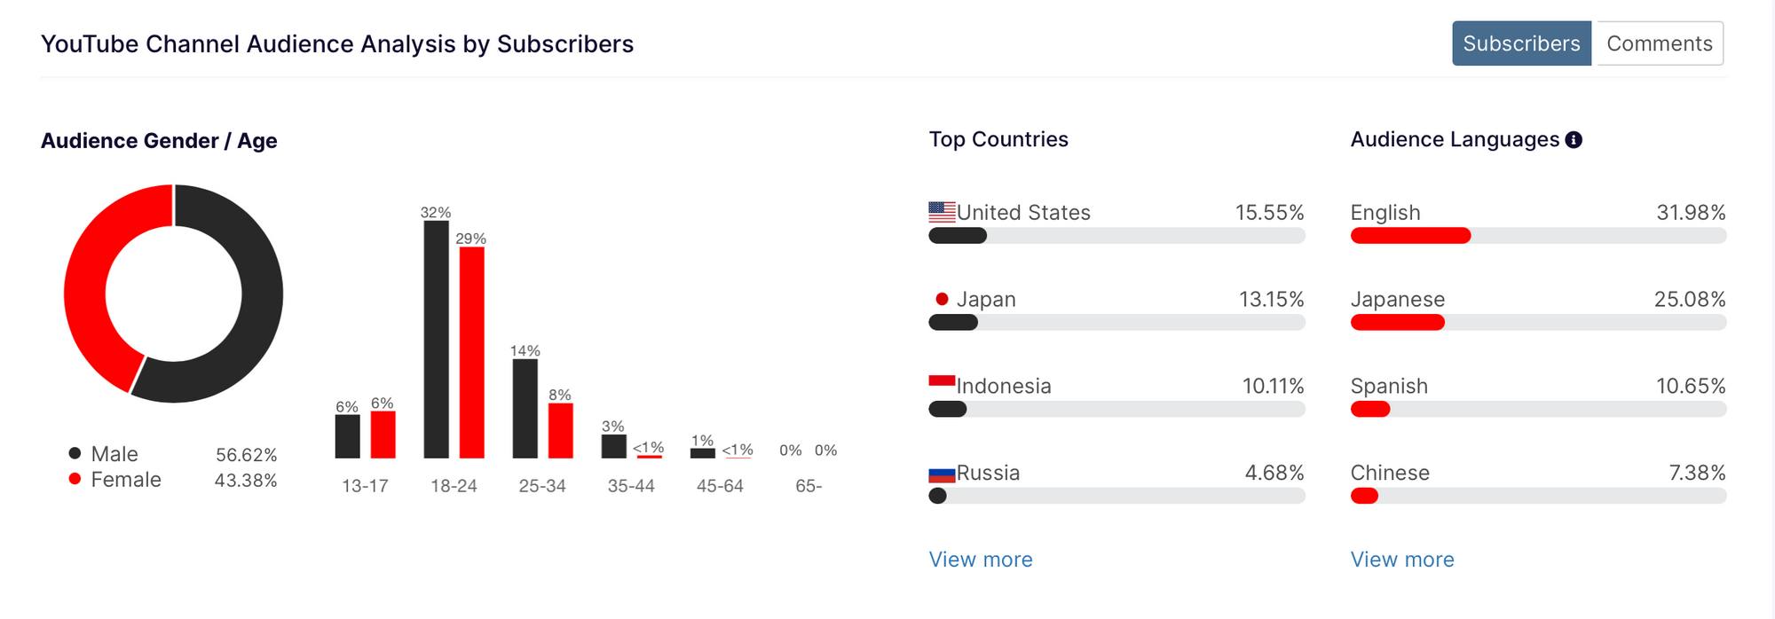
Task: Click the Russia flag icon
Action: tap(942, 474)
